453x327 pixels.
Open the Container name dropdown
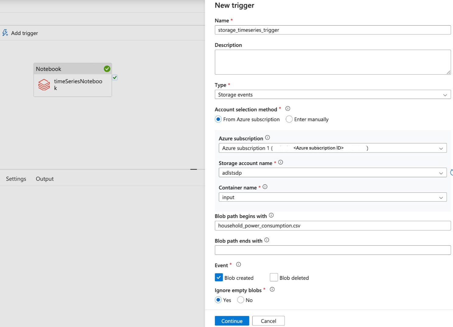click(332, 197)
